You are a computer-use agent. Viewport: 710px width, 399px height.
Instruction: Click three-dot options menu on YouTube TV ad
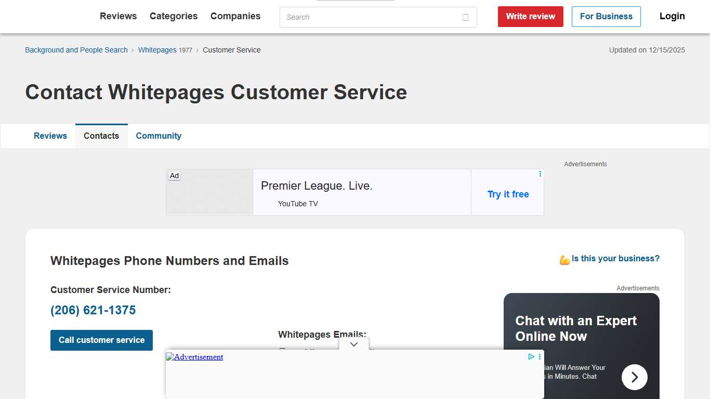pyautogui.click(x=540, y=174)
